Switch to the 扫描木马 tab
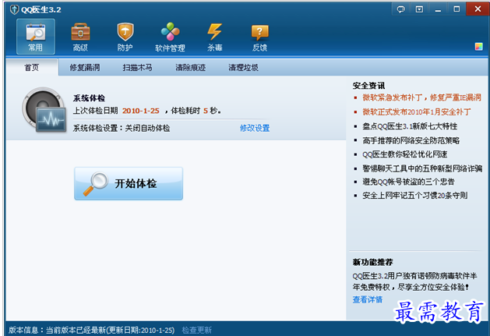 point(138,67)
